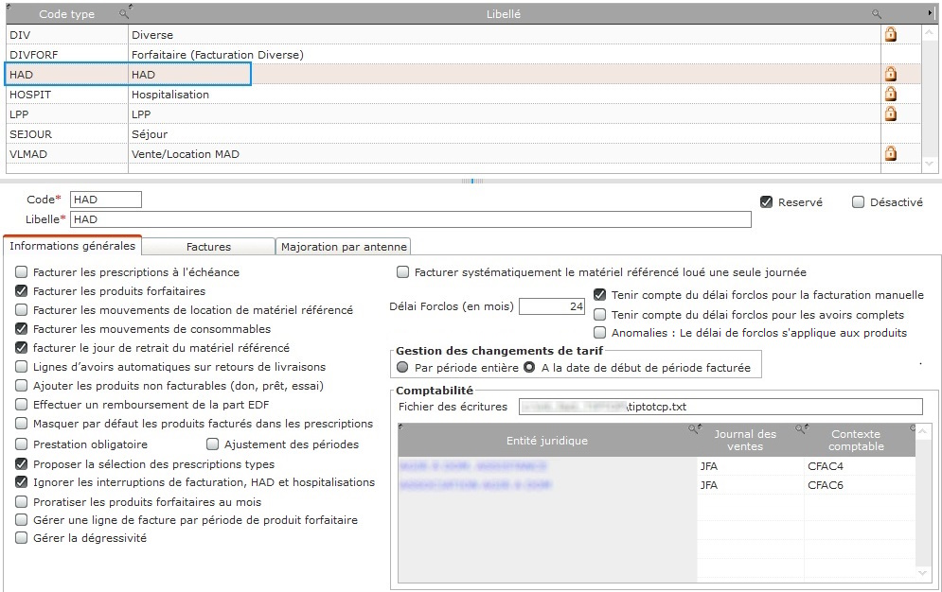Click into the Code input field

pyautogui.click(x=106, y=200)
